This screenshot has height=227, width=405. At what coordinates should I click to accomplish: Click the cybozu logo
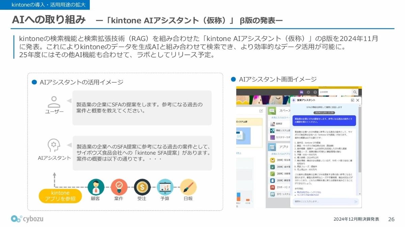click(x=27, y=219)
